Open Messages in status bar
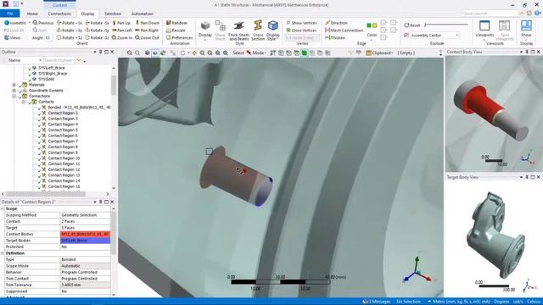 coord(376,302)
